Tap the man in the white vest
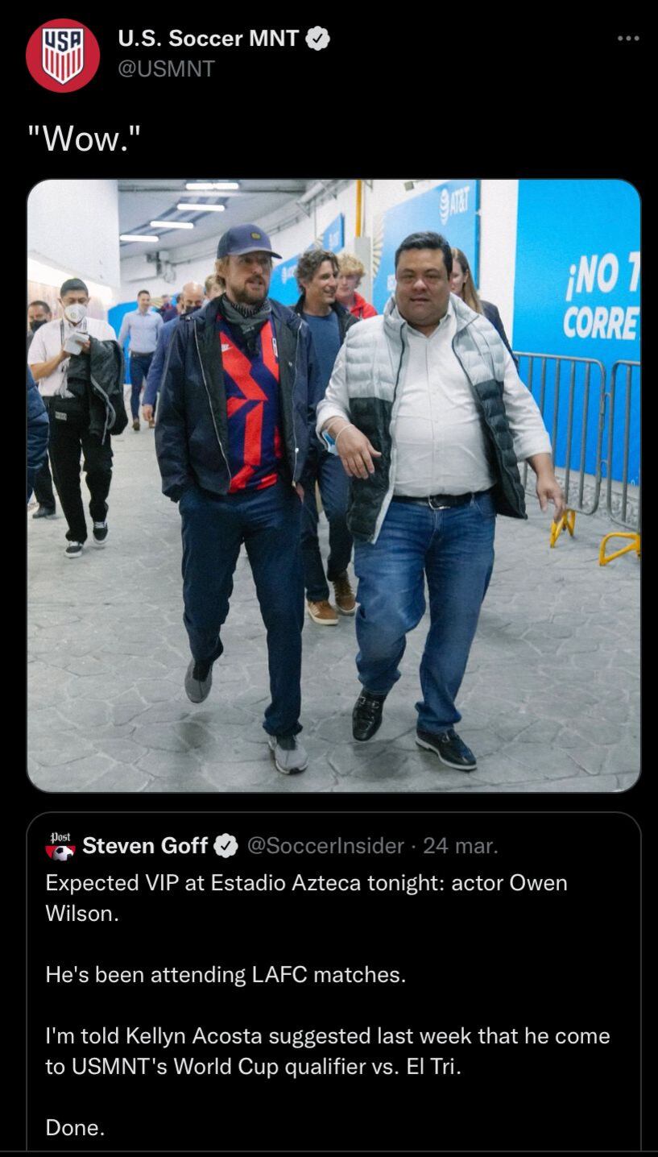 click(x=439, y=500)
